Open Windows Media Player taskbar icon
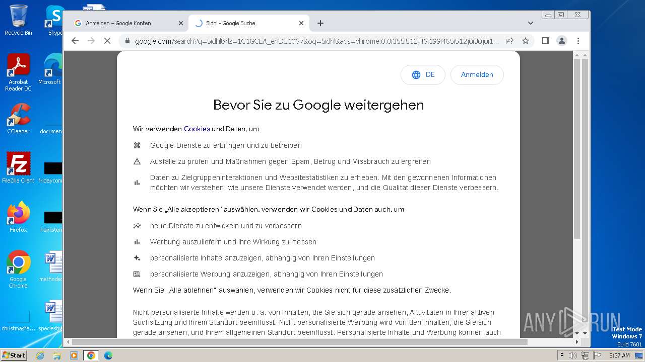Image resolution: width=645 pixels, height=362 pixels. [74, 355]
